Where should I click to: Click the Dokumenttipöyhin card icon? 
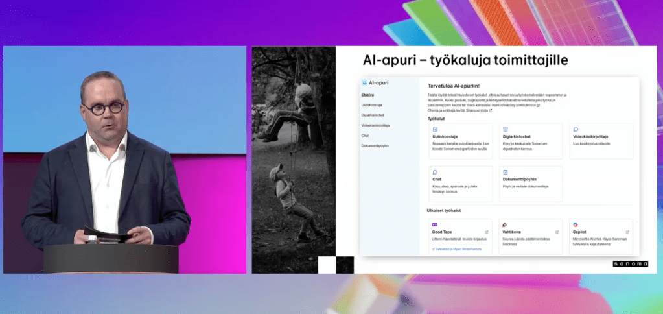point(505,172)
